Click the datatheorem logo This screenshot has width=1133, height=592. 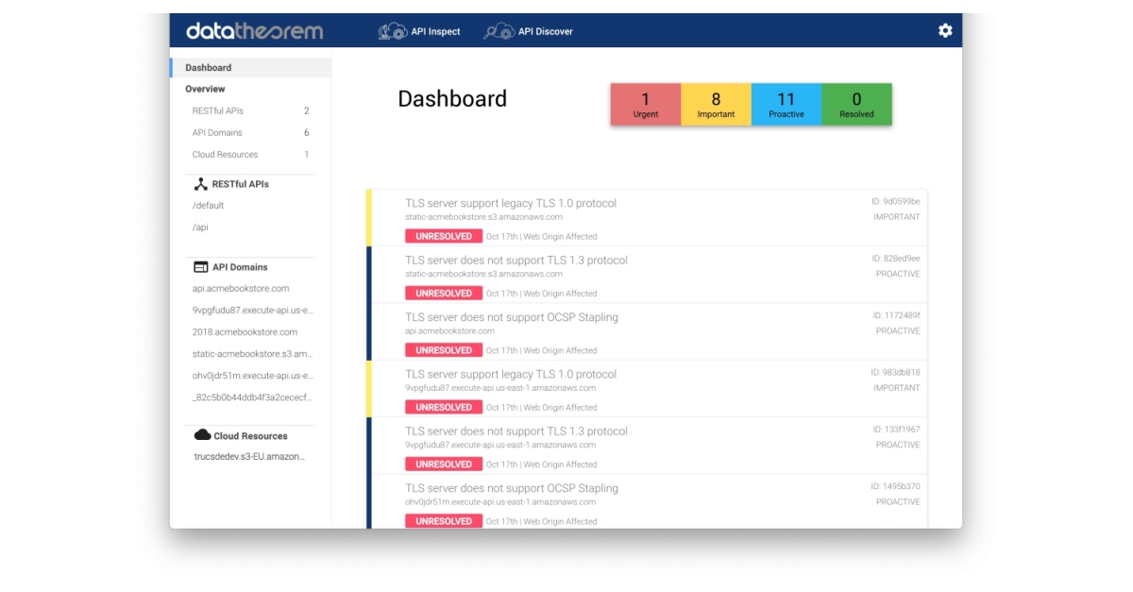click(254, 31)
